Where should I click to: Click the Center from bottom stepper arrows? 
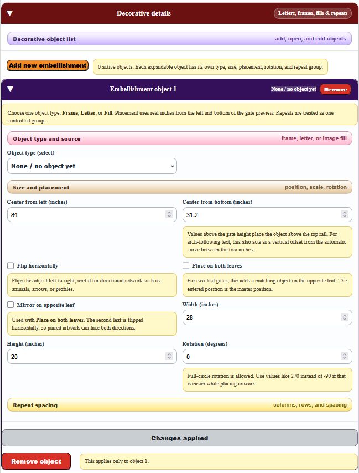point(345,214)
